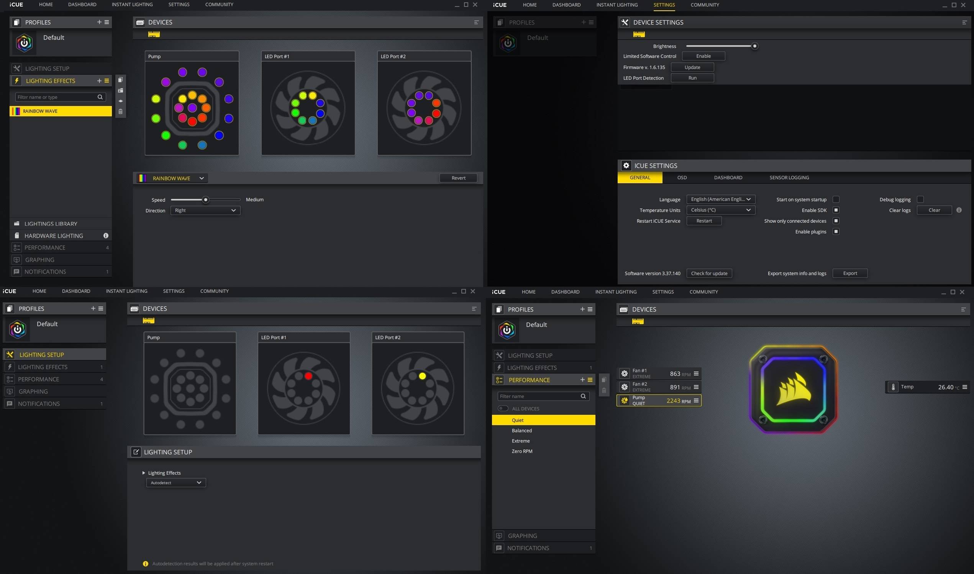Open Fan #1 options menu
The height and width of the screenshot is (574, 974).
tap(696, 373)
